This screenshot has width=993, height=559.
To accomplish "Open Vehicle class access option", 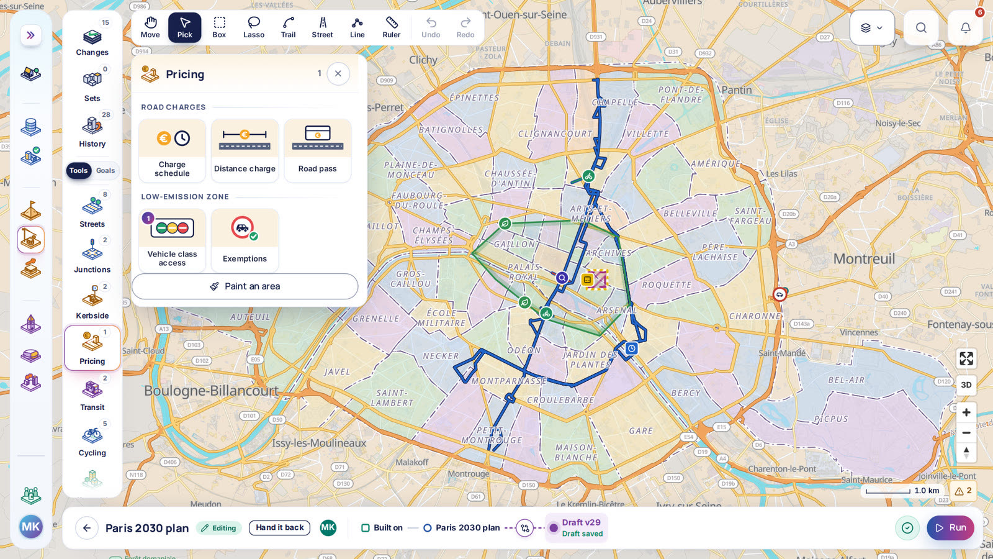I will 172,240.
